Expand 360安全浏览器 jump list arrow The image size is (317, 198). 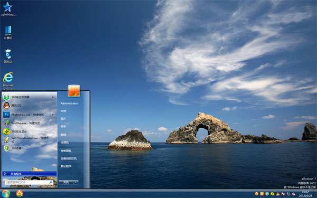[53, 97]
